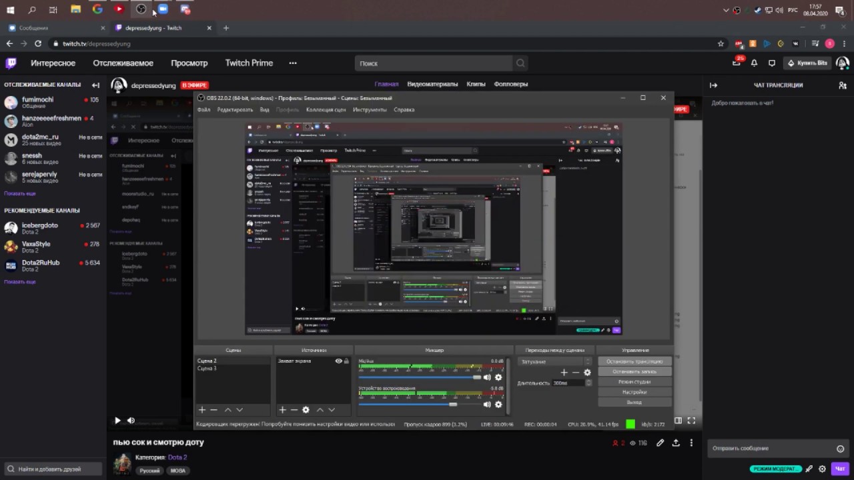This screenshot has height=480, width=854.
Task: Collapse the stream chat panel
Action: tap(713, 85)
